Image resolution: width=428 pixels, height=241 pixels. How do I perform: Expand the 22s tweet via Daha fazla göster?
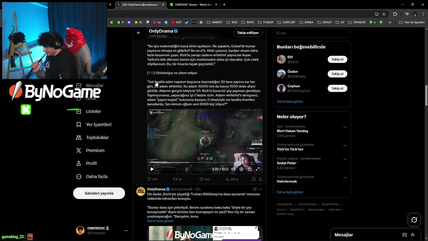pyautogui.click(x=160, y=221)
